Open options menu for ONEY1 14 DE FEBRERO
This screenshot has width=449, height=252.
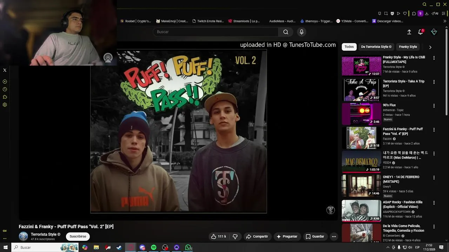(x=434, y=178)
